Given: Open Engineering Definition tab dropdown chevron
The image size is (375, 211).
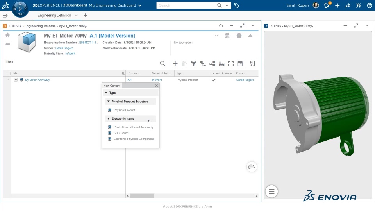Looking at the screenshot, I should point(76,15).
